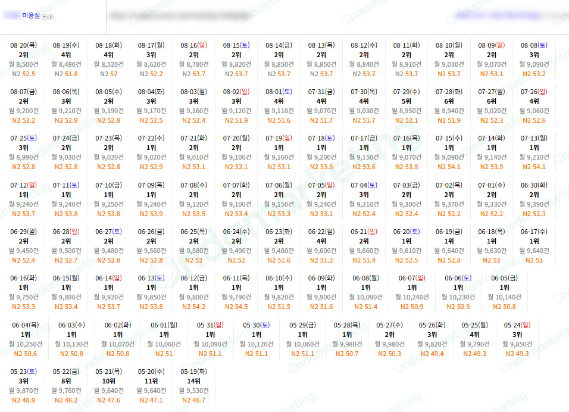Click rank 11위 under 05-20(수)
The height and width of the screenshot is (412, 569).
tap(151, 381)
